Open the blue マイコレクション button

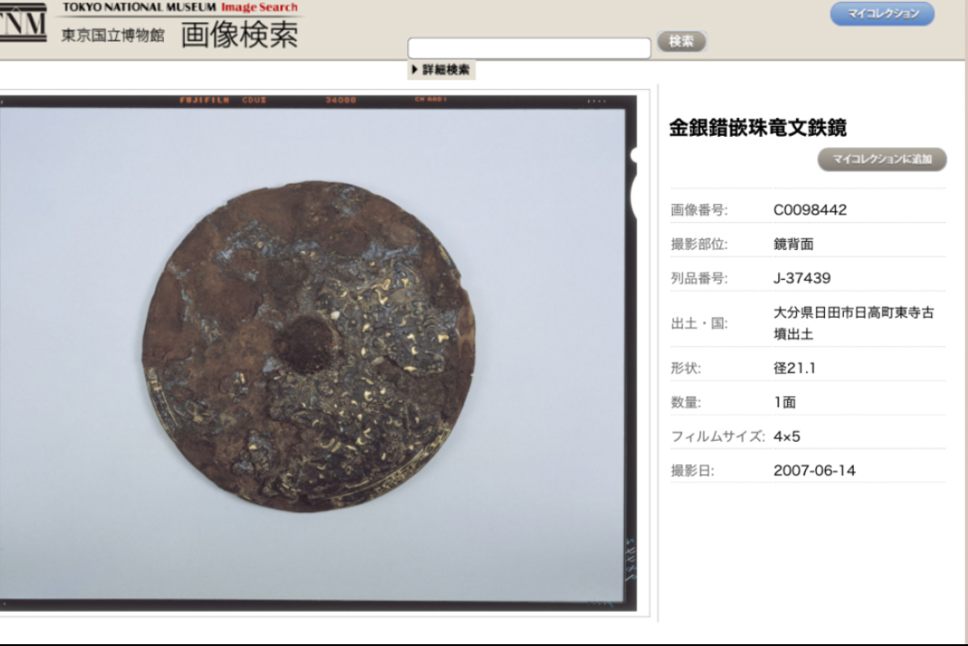tap(882, 13)
